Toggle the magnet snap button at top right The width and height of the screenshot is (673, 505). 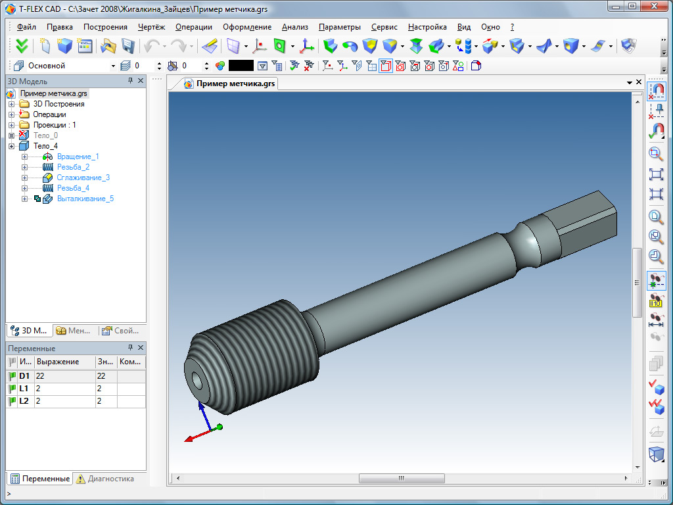656,90
